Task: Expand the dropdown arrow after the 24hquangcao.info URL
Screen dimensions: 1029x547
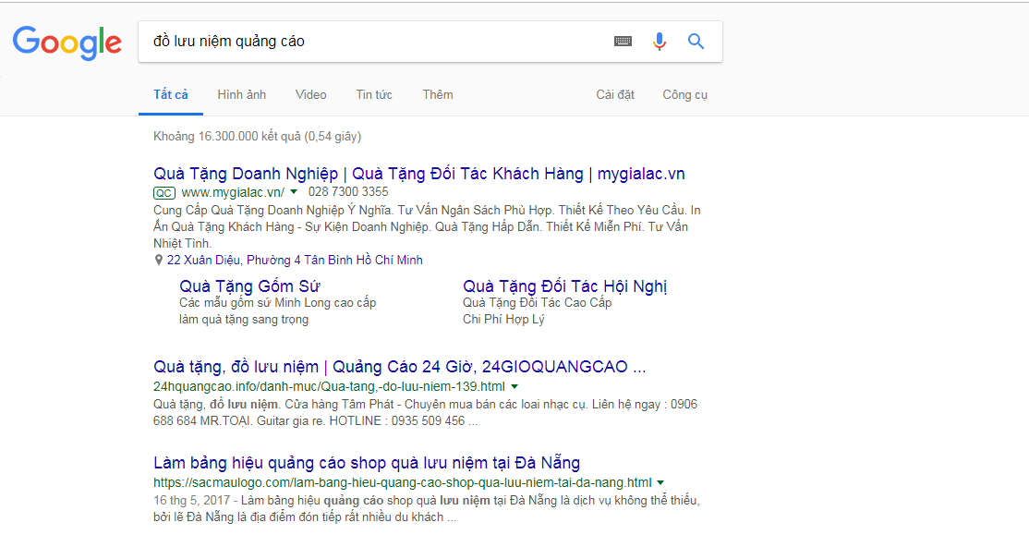Action: 514,386
